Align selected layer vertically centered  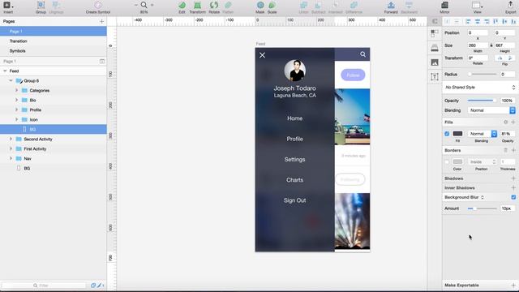click(504, 22)
